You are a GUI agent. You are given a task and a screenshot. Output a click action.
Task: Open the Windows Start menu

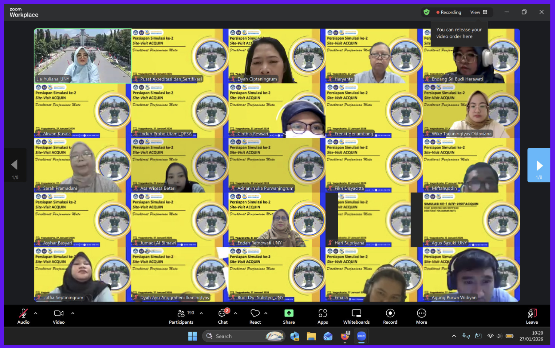pos(193,336)
